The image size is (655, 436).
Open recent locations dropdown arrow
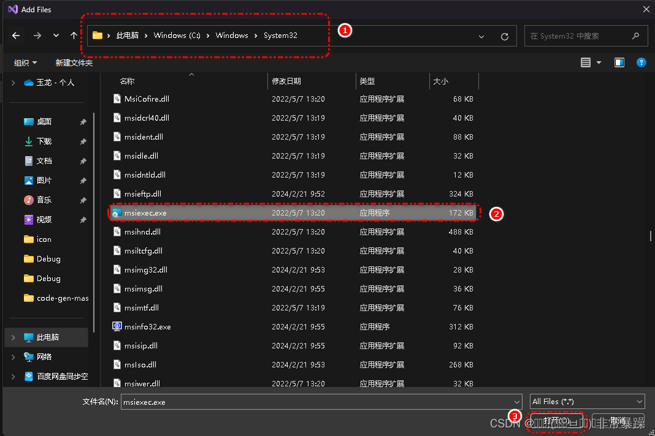(x=56, y=36)
